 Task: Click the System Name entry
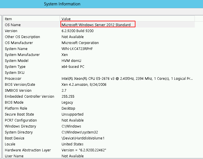[x=16, y=49]
